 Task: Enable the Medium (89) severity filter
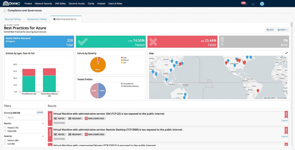click(5, 140)
